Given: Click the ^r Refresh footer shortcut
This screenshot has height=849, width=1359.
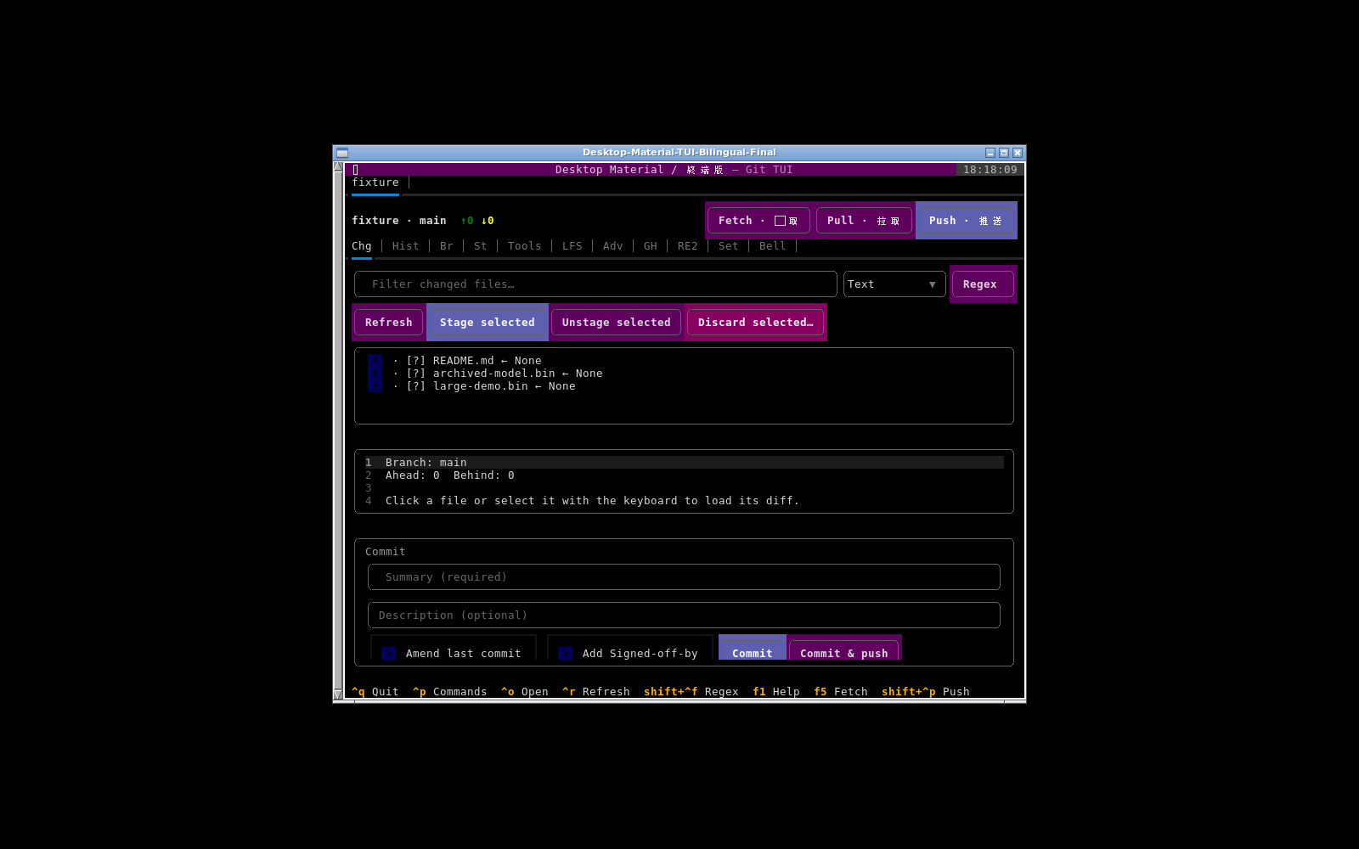Looking at the screenshot, I should click(x=596, y=692).
